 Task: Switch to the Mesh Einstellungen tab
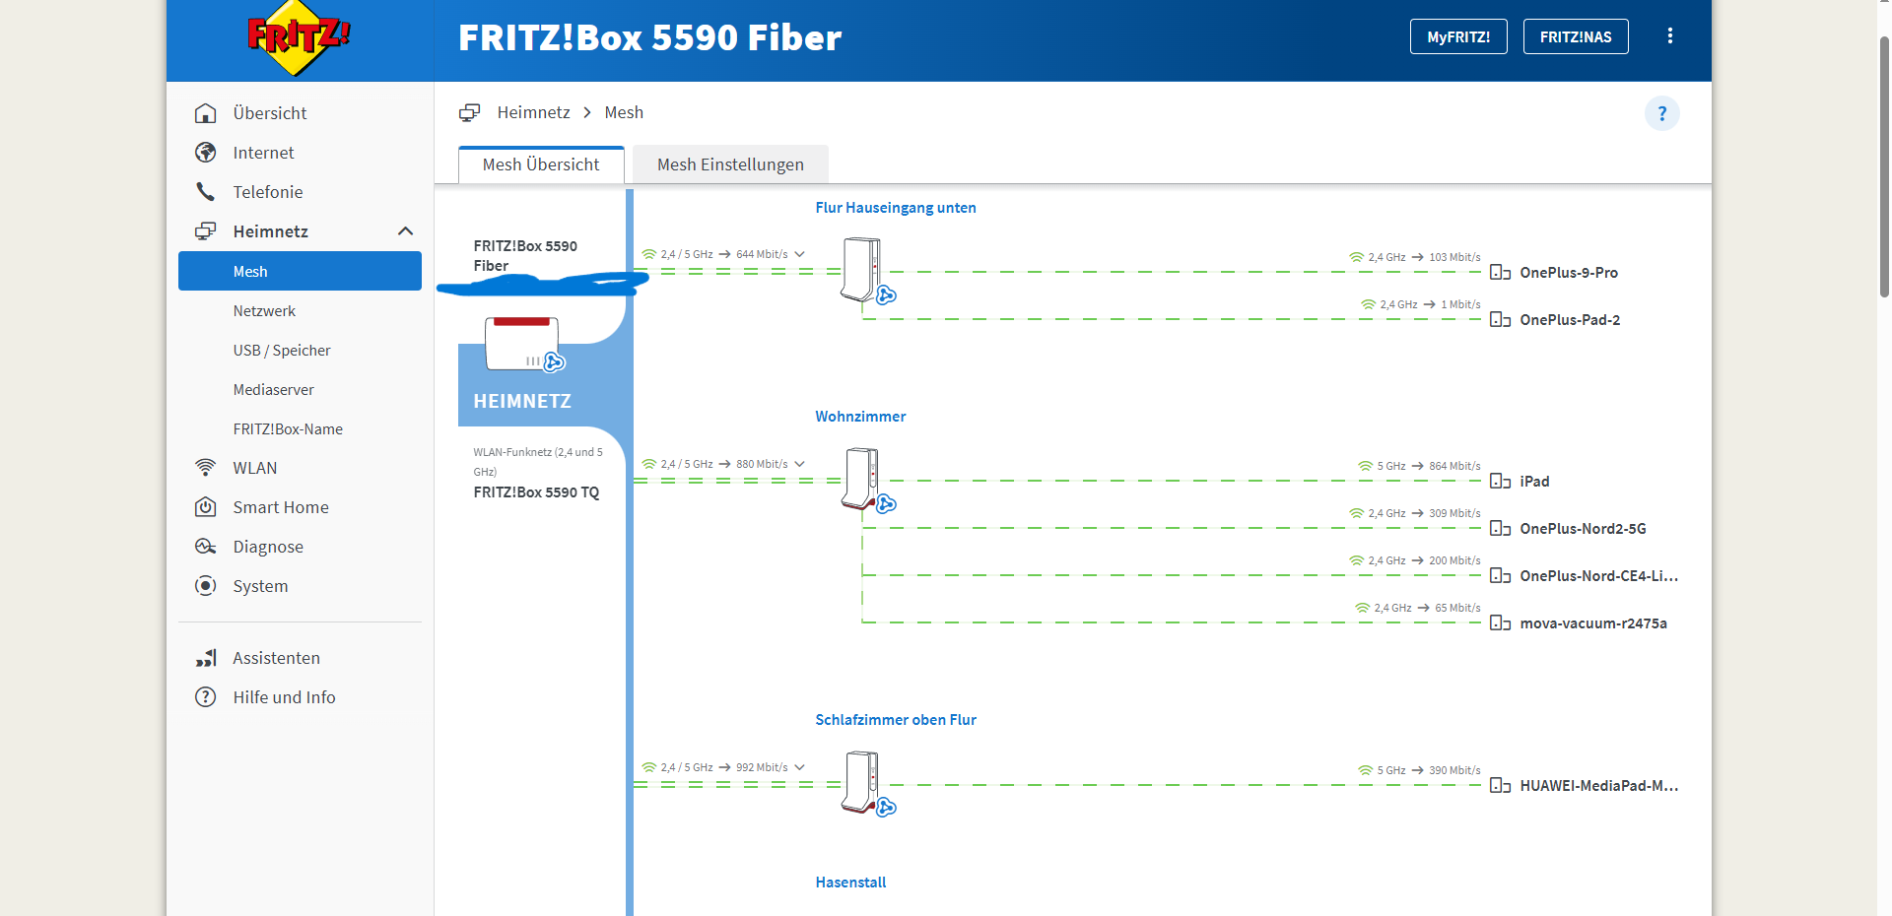point(730,164)
